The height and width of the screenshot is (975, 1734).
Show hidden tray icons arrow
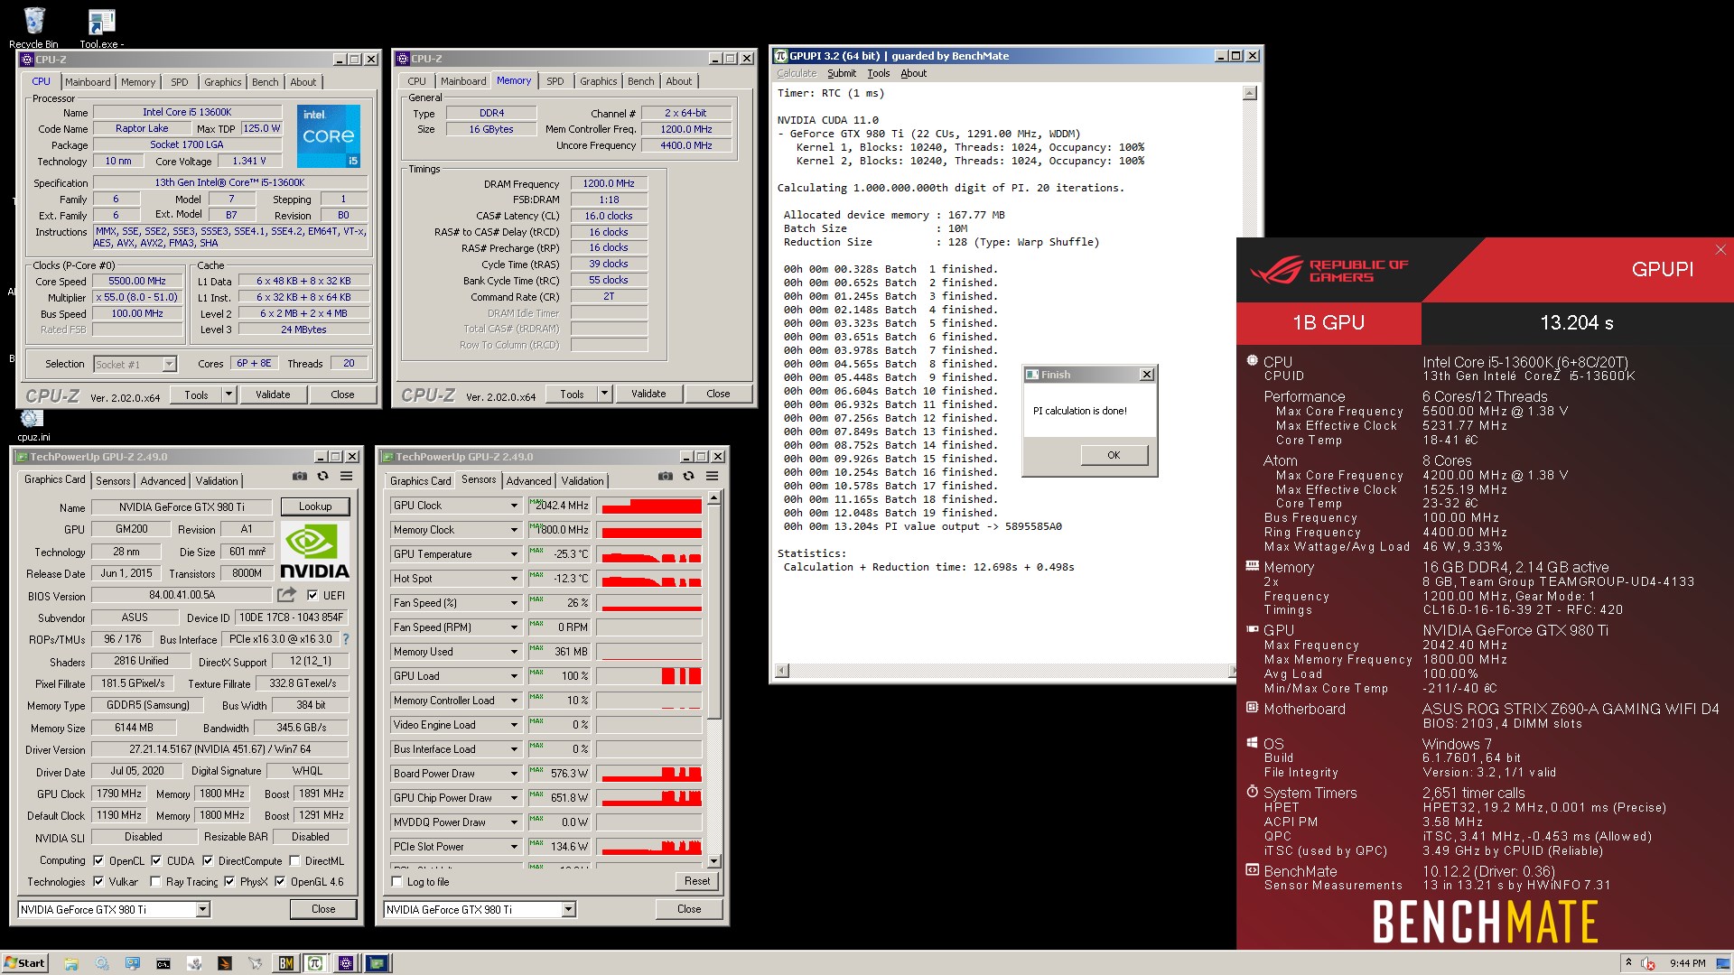click(x=1629, y=962)
